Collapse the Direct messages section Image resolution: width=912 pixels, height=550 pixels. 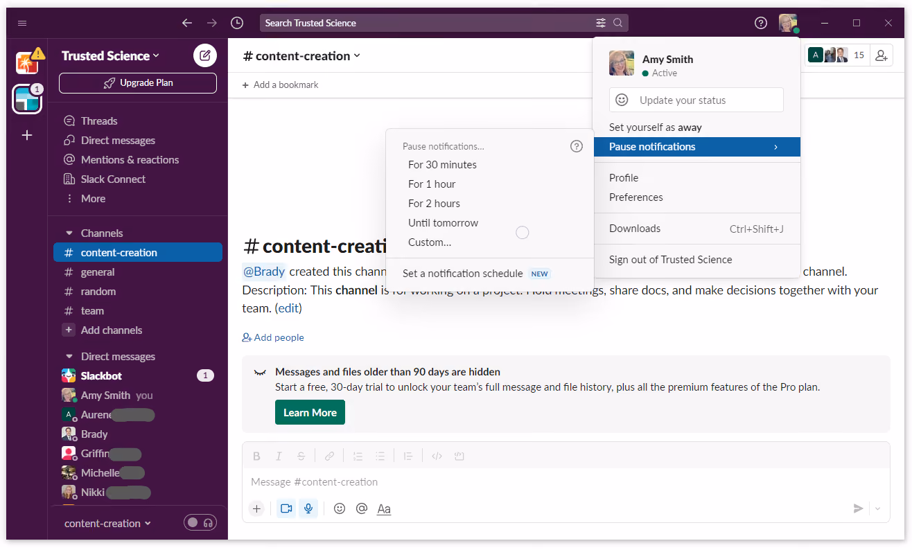coord(69,357)
